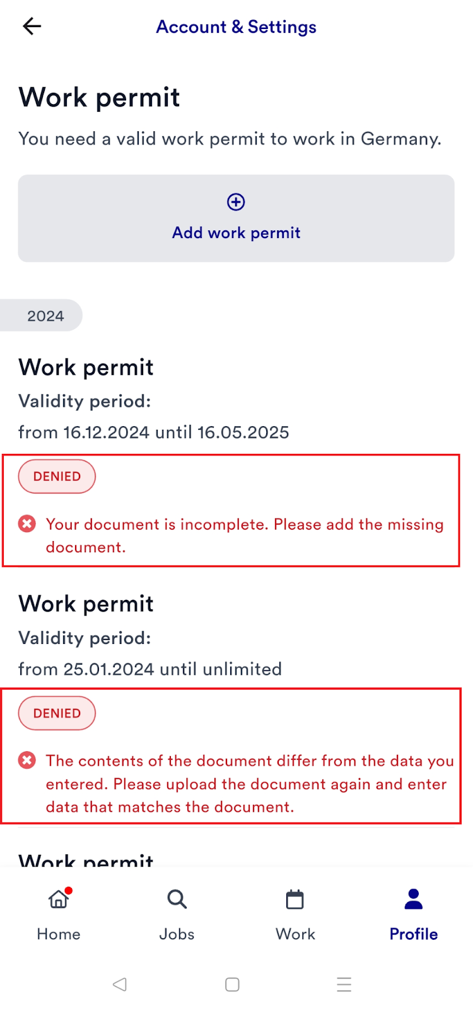Click 'contents of the document differ' message
The width and height of the screenshot is (473, 1010).
pyautogui.click(x=250, y=783)
